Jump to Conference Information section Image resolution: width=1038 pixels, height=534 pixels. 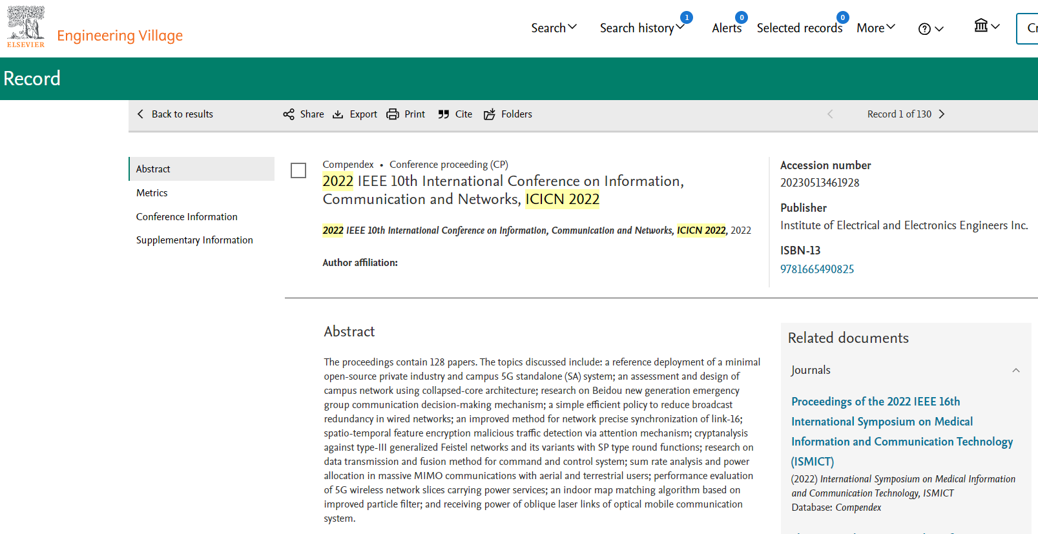pos(187,217)
